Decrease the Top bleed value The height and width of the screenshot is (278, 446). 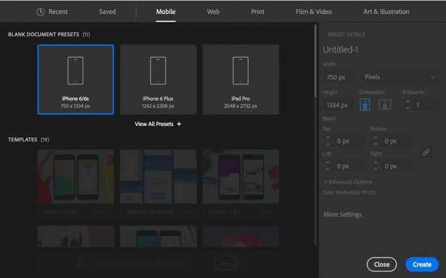328,144
